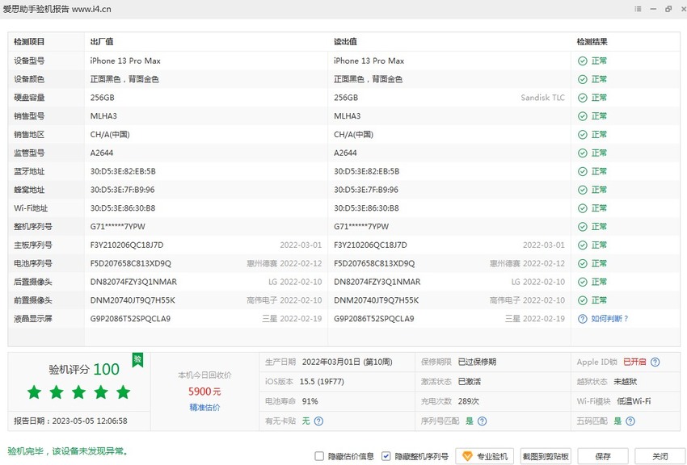This screenshot has width=687, height=465.
Task: Click the green check icon in the 前置摄像头 row
Action: point(582,300)
